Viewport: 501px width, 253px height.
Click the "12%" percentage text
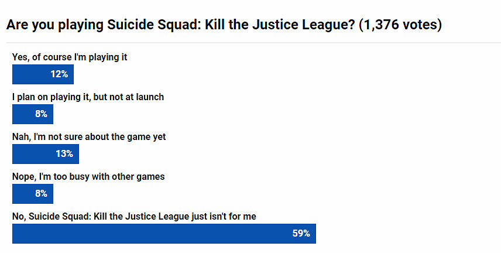click(x=59, y=74)
